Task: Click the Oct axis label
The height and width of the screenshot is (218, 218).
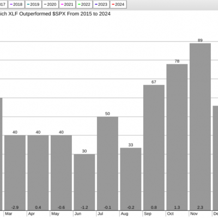Action: pos(171,214)
